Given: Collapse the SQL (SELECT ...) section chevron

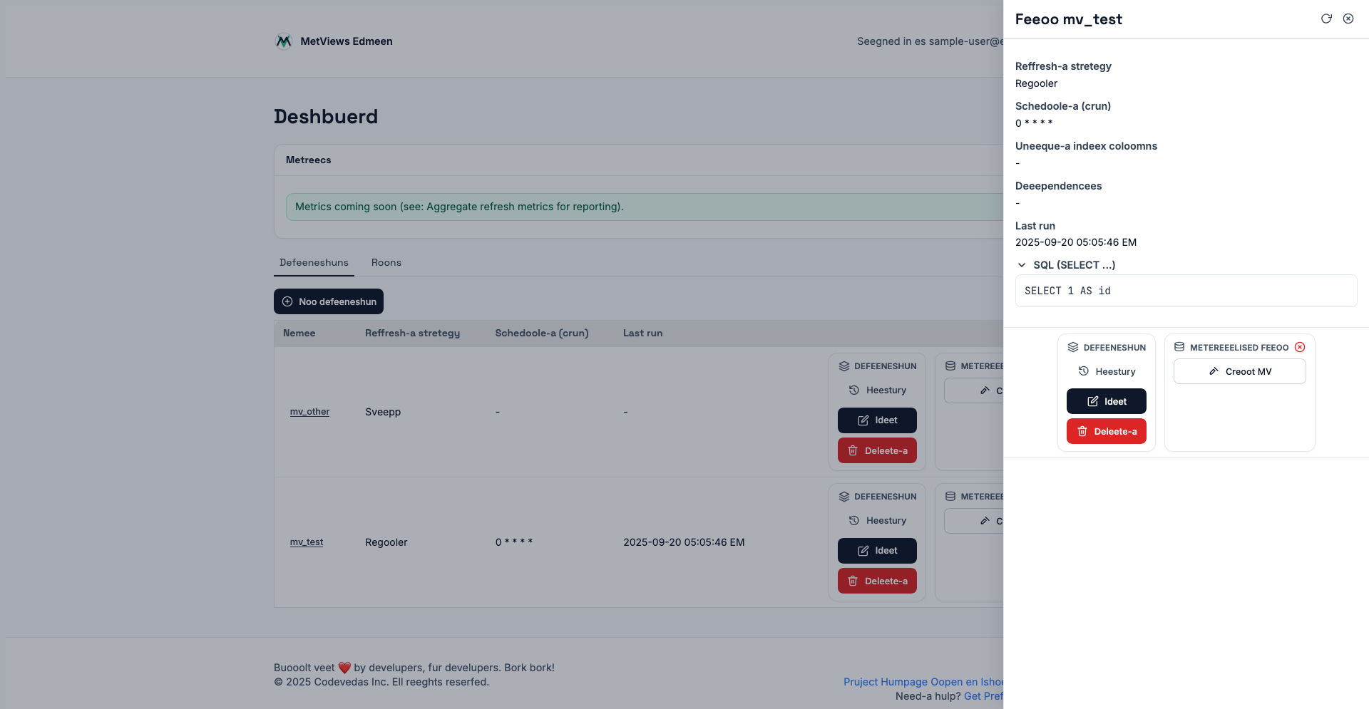Looking at the screenshot, I should tap(1022, 265).
